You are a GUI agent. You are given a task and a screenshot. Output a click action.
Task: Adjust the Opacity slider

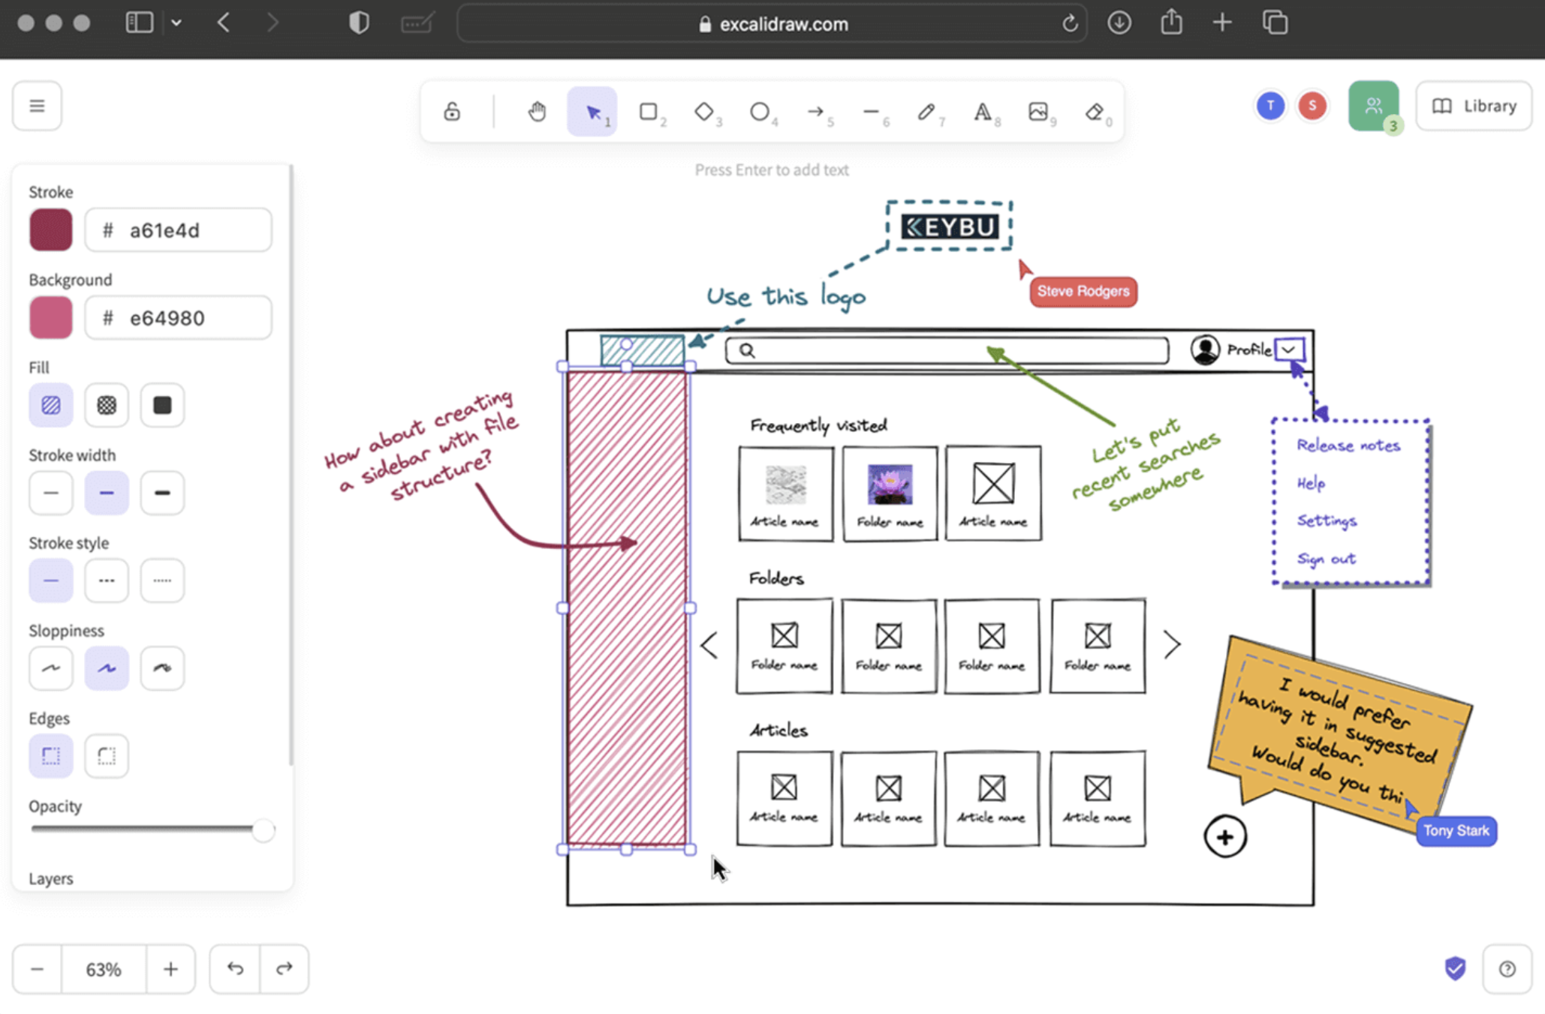[x=264, y=830]
